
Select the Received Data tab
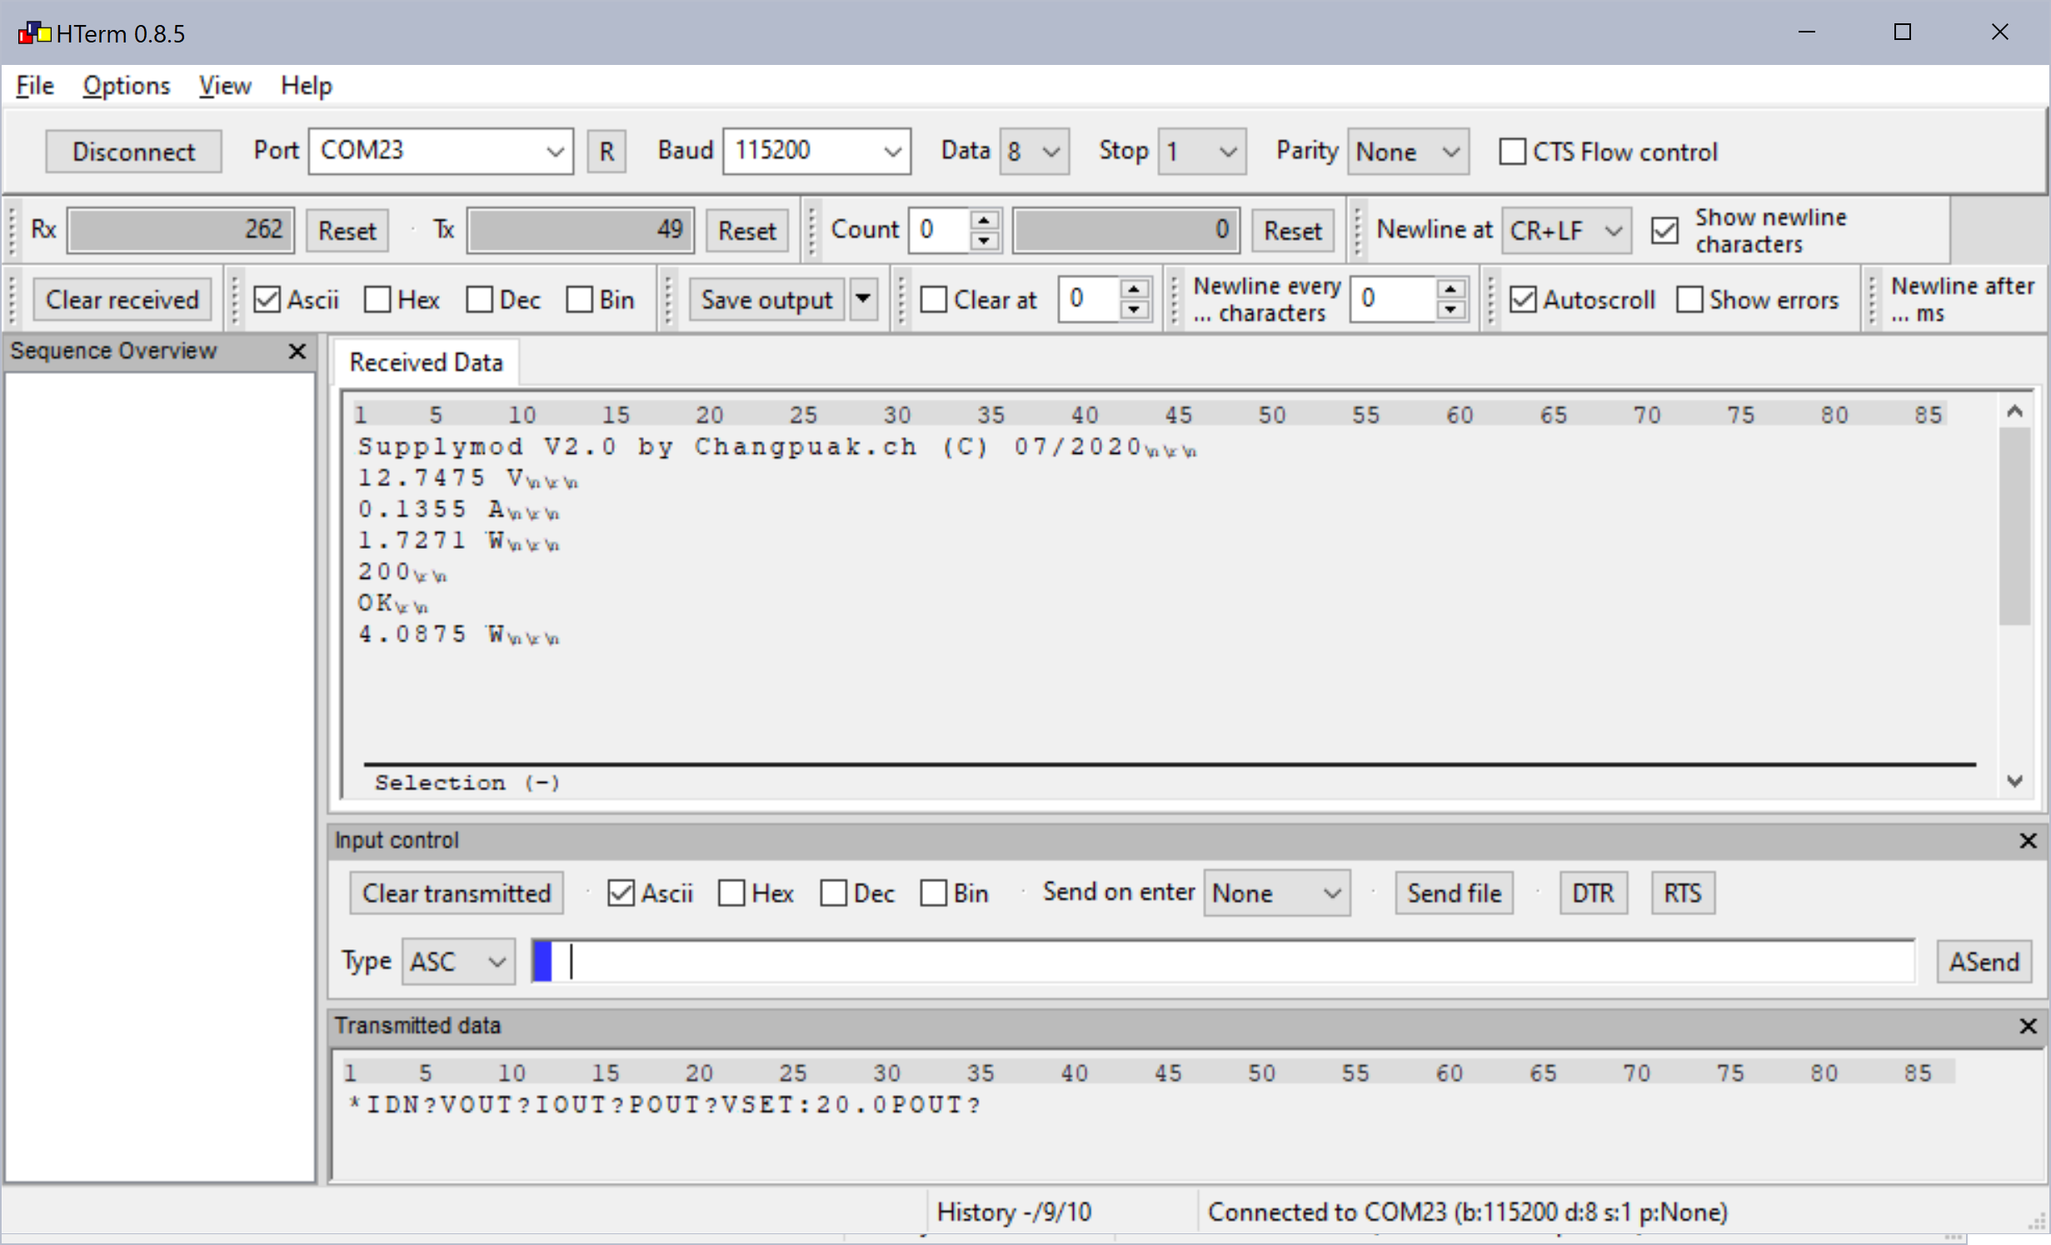[x=426, y=362]
